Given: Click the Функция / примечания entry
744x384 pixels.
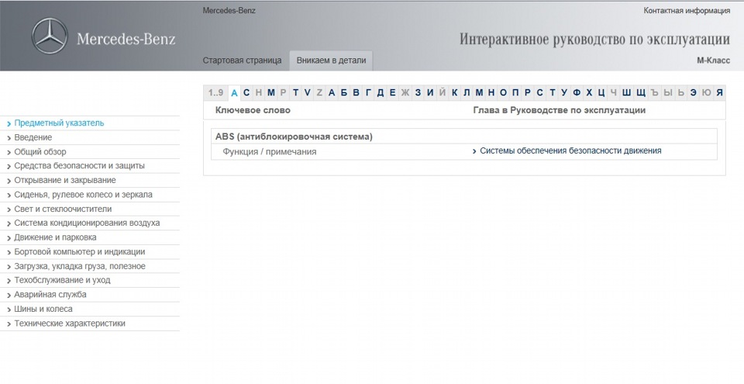Looking at the screenshot, I should pos(270,152).
